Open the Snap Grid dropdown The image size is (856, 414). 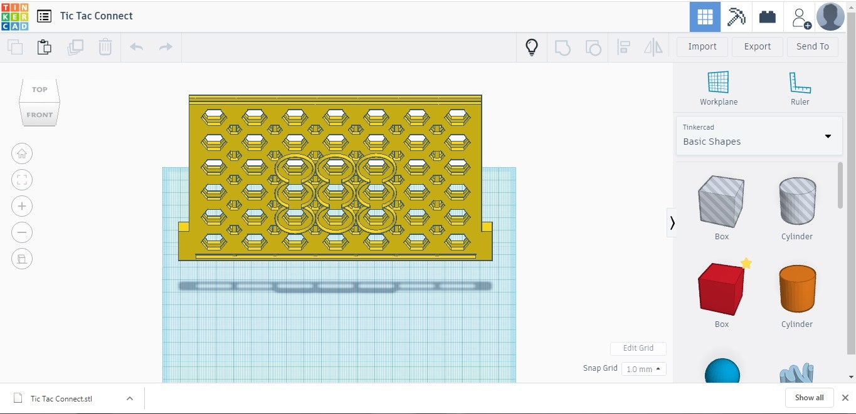643,369
